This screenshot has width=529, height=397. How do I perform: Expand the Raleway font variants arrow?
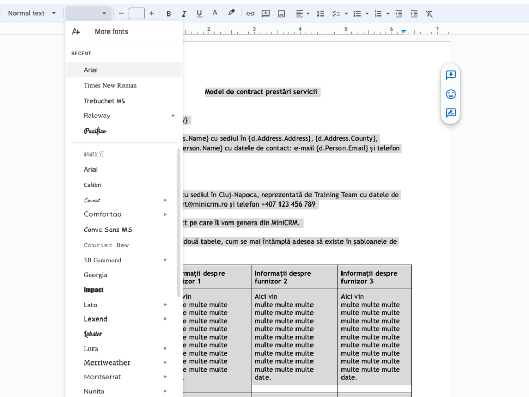click(173, 115)
